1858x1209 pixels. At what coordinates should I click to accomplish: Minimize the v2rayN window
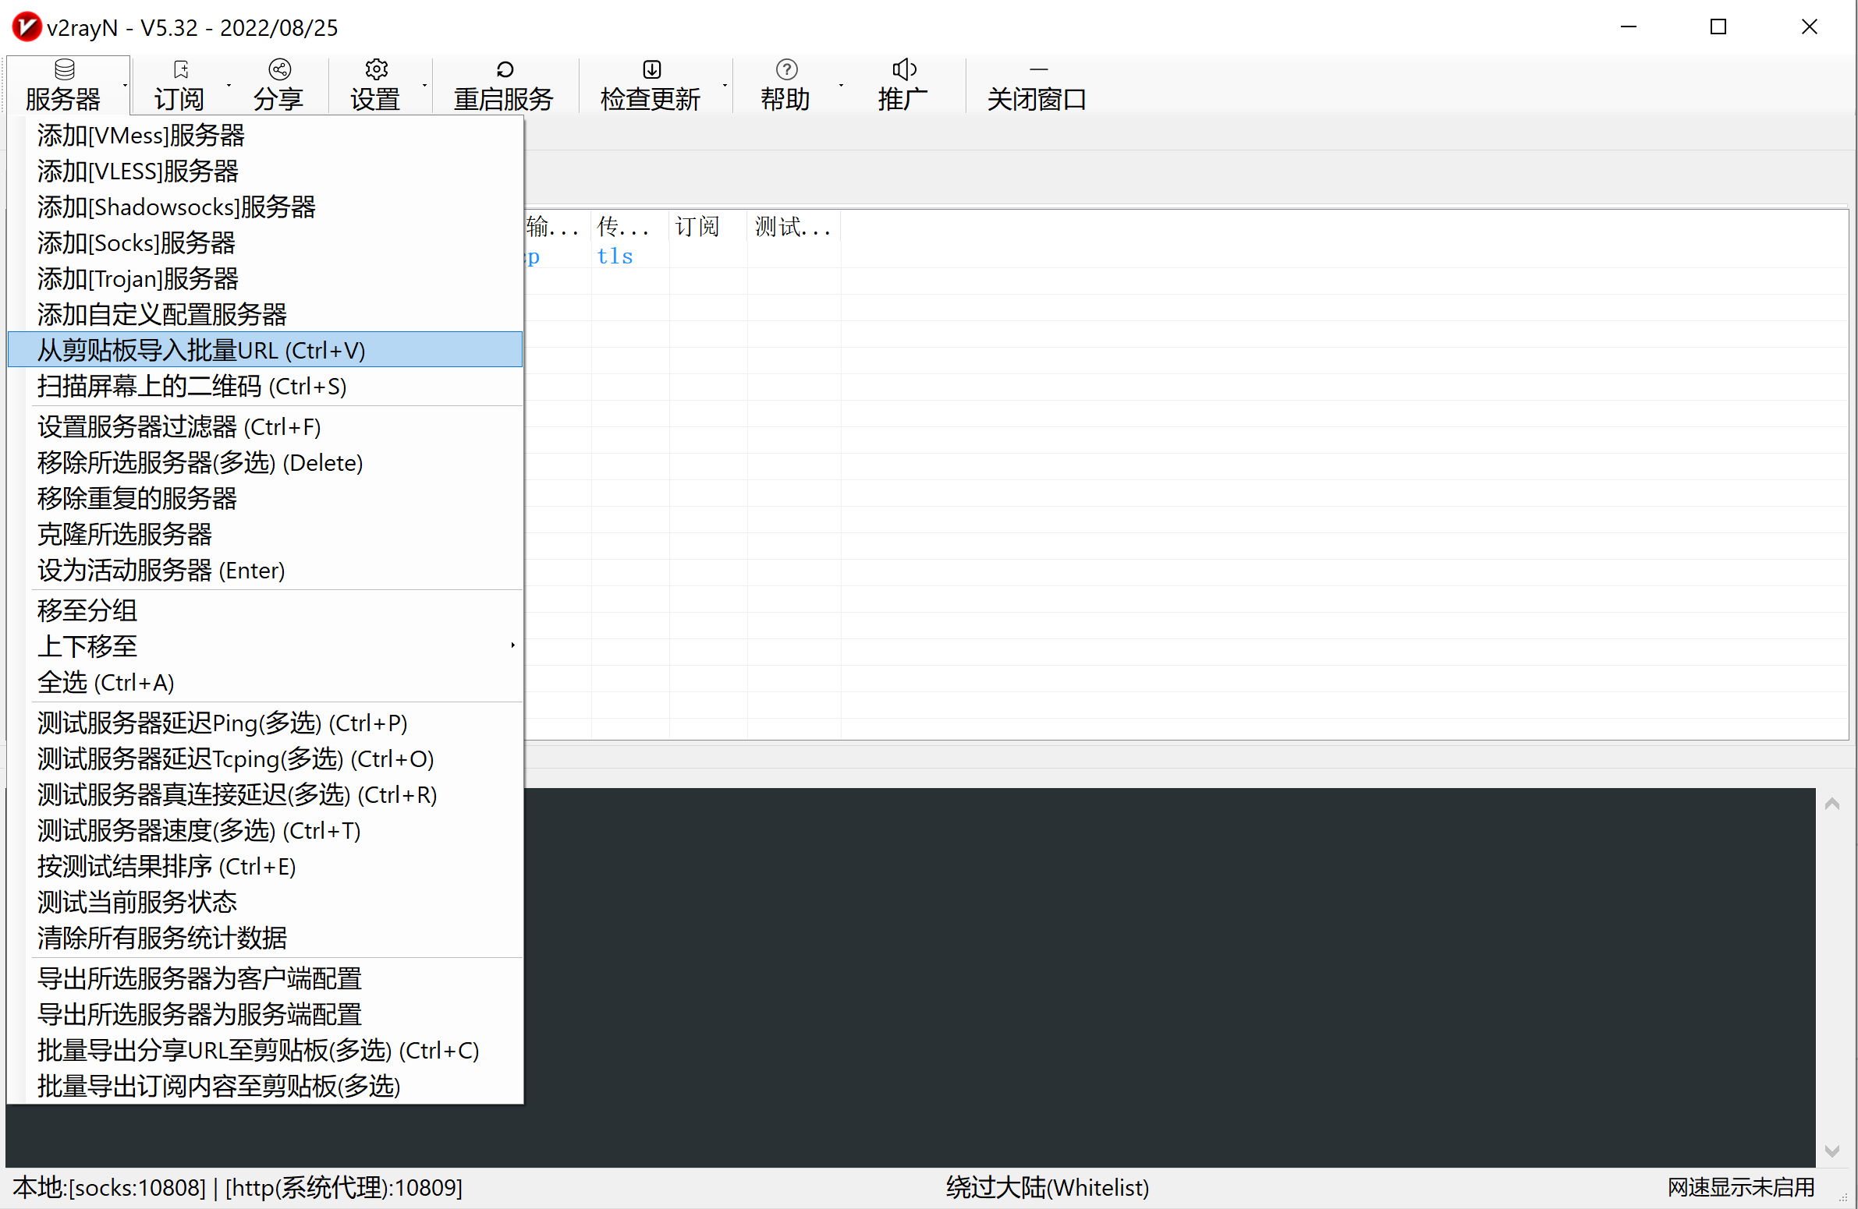tap(1629, 27)
